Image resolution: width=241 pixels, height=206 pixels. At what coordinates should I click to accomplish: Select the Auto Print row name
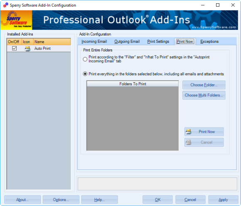pos(42,49)
